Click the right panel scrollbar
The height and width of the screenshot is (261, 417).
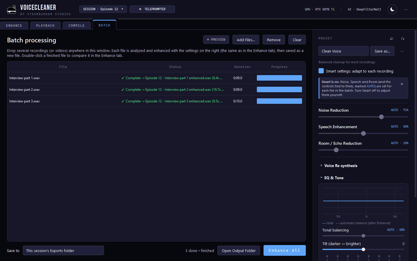point(416,113)
